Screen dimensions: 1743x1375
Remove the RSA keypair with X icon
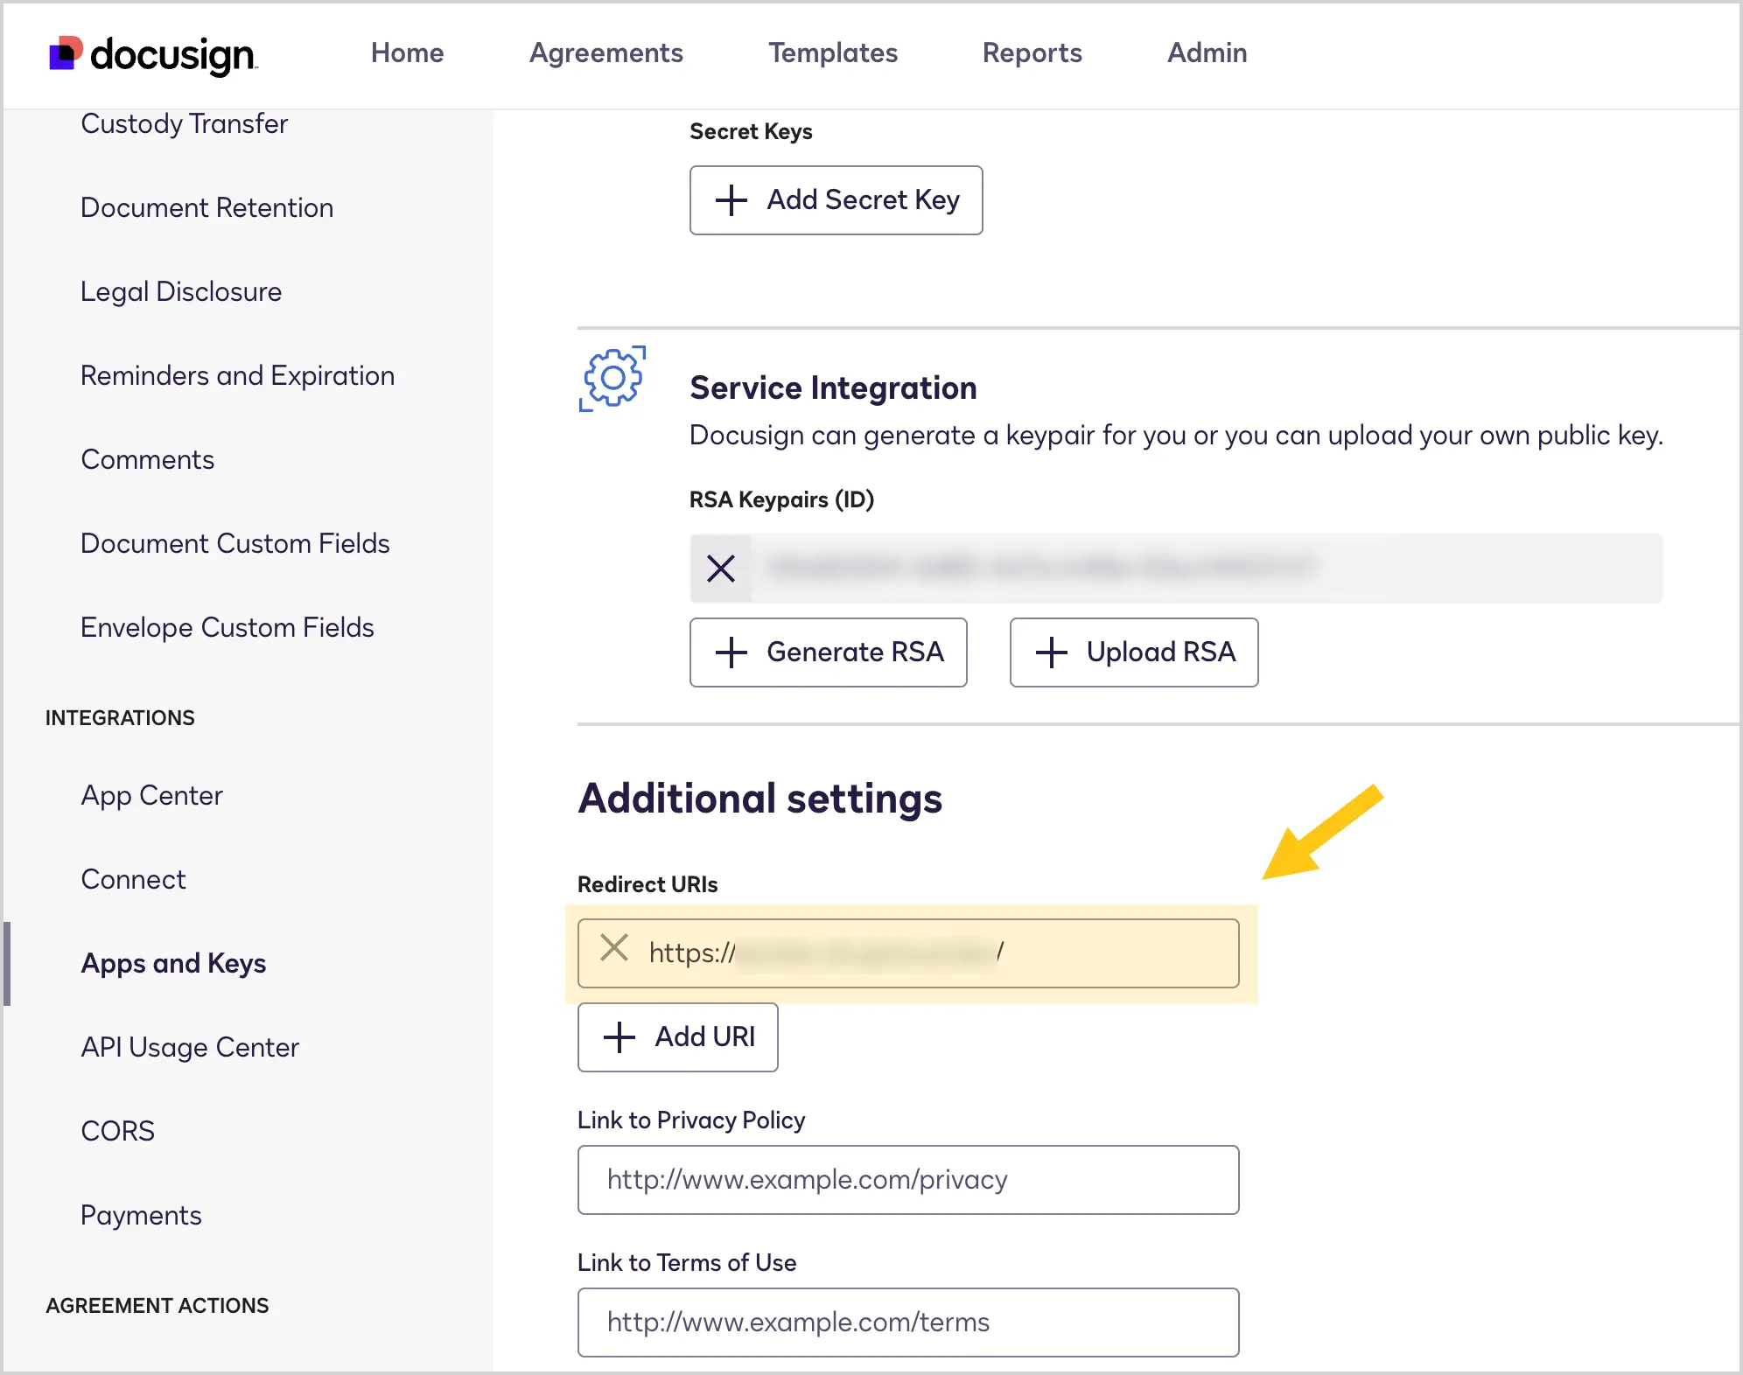coord(721,569)
